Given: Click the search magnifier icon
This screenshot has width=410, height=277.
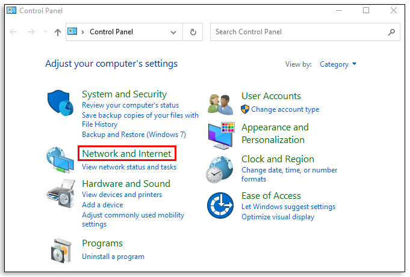Looking at the screenshot, I should click(x=391, y=32).
